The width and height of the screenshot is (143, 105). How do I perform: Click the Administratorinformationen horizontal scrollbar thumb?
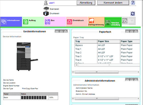pyautogui.click(x=97, y=98)
